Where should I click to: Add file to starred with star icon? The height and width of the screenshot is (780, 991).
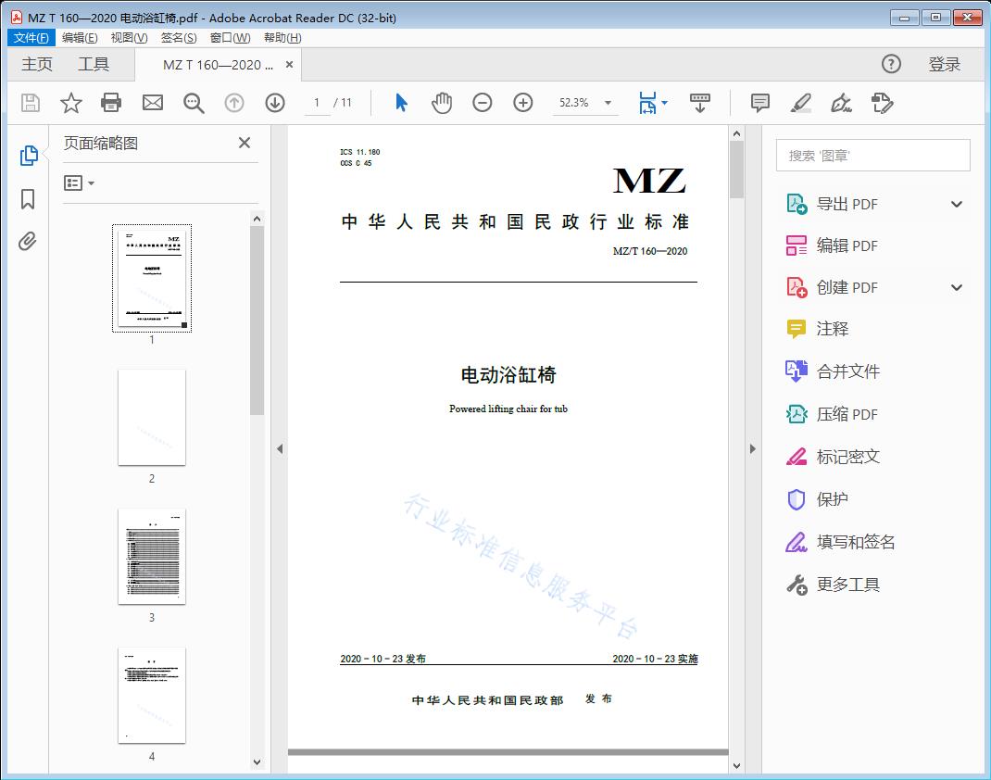[71, 103]
